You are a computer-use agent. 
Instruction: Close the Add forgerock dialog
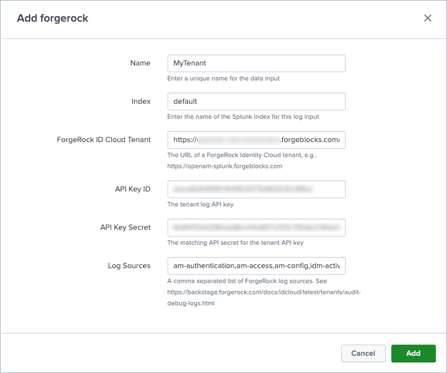tap(427, 18)
